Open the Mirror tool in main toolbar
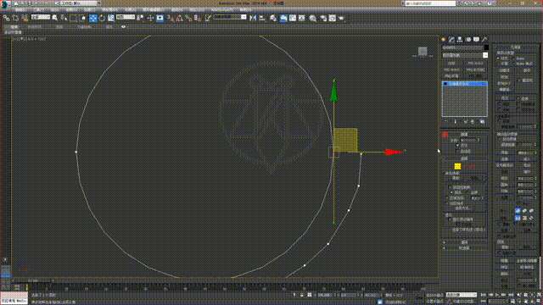This screenshot has height=305, width=543. tap(253, 18)
